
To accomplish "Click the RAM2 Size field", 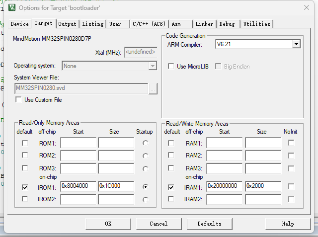I will tap(263, 156).
